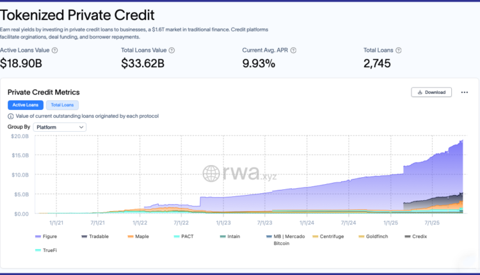
Task: Open the three-dot more options menu
Action: click(x=464, y=92)
